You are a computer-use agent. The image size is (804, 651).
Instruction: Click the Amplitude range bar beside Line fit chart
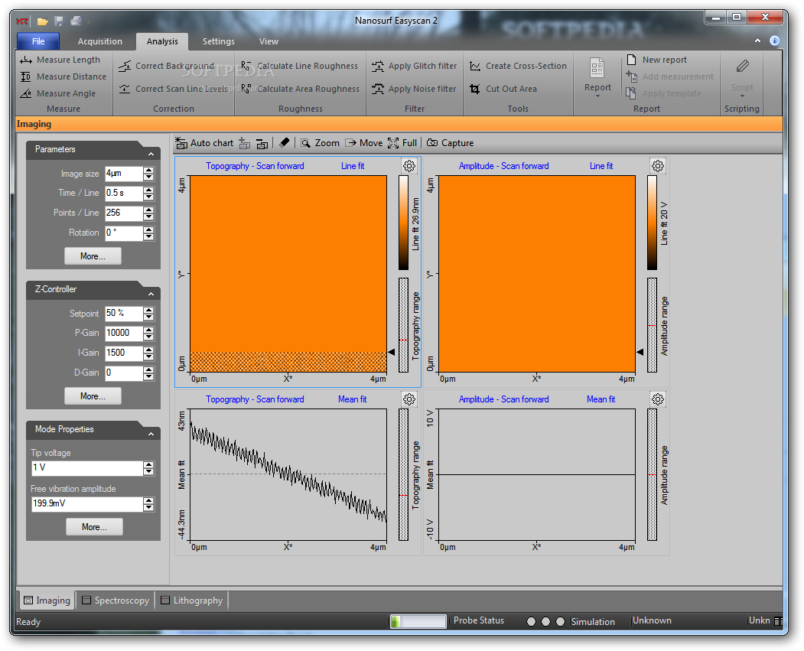tap(653, 325)
